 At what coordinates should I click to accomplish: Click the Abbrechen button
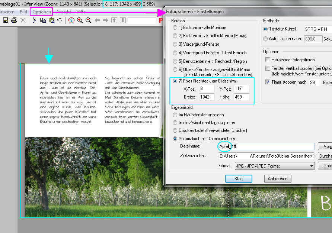278,179
